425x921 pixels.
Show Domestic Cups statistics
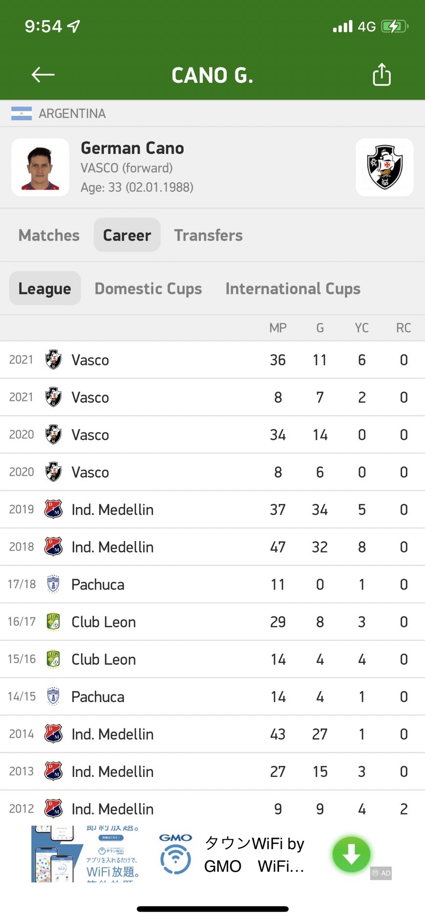[x=148, y=288]
